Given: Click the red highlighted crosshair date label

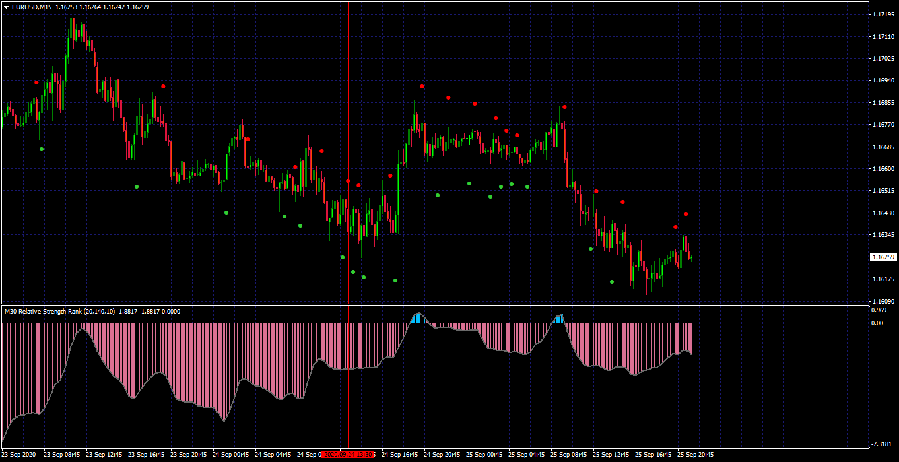Looking at the screenshot, I should (349, 455).
